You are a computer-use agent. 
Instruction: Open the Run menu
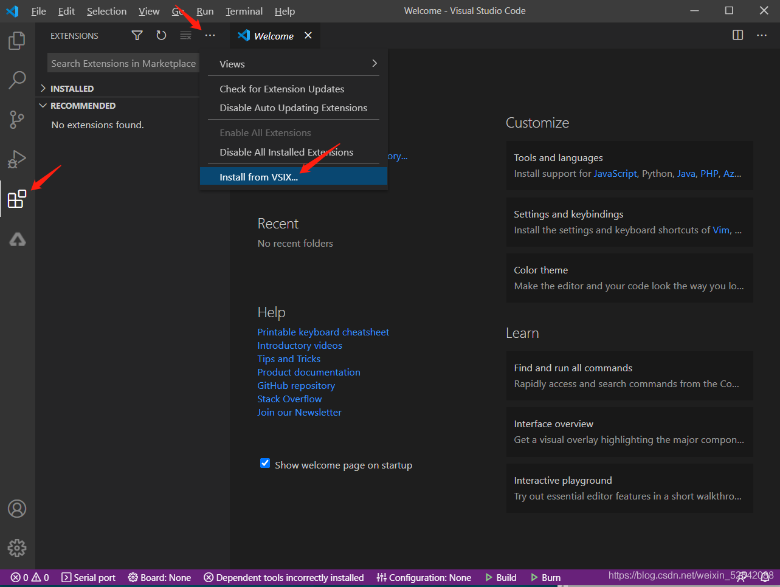pos(205,11)
